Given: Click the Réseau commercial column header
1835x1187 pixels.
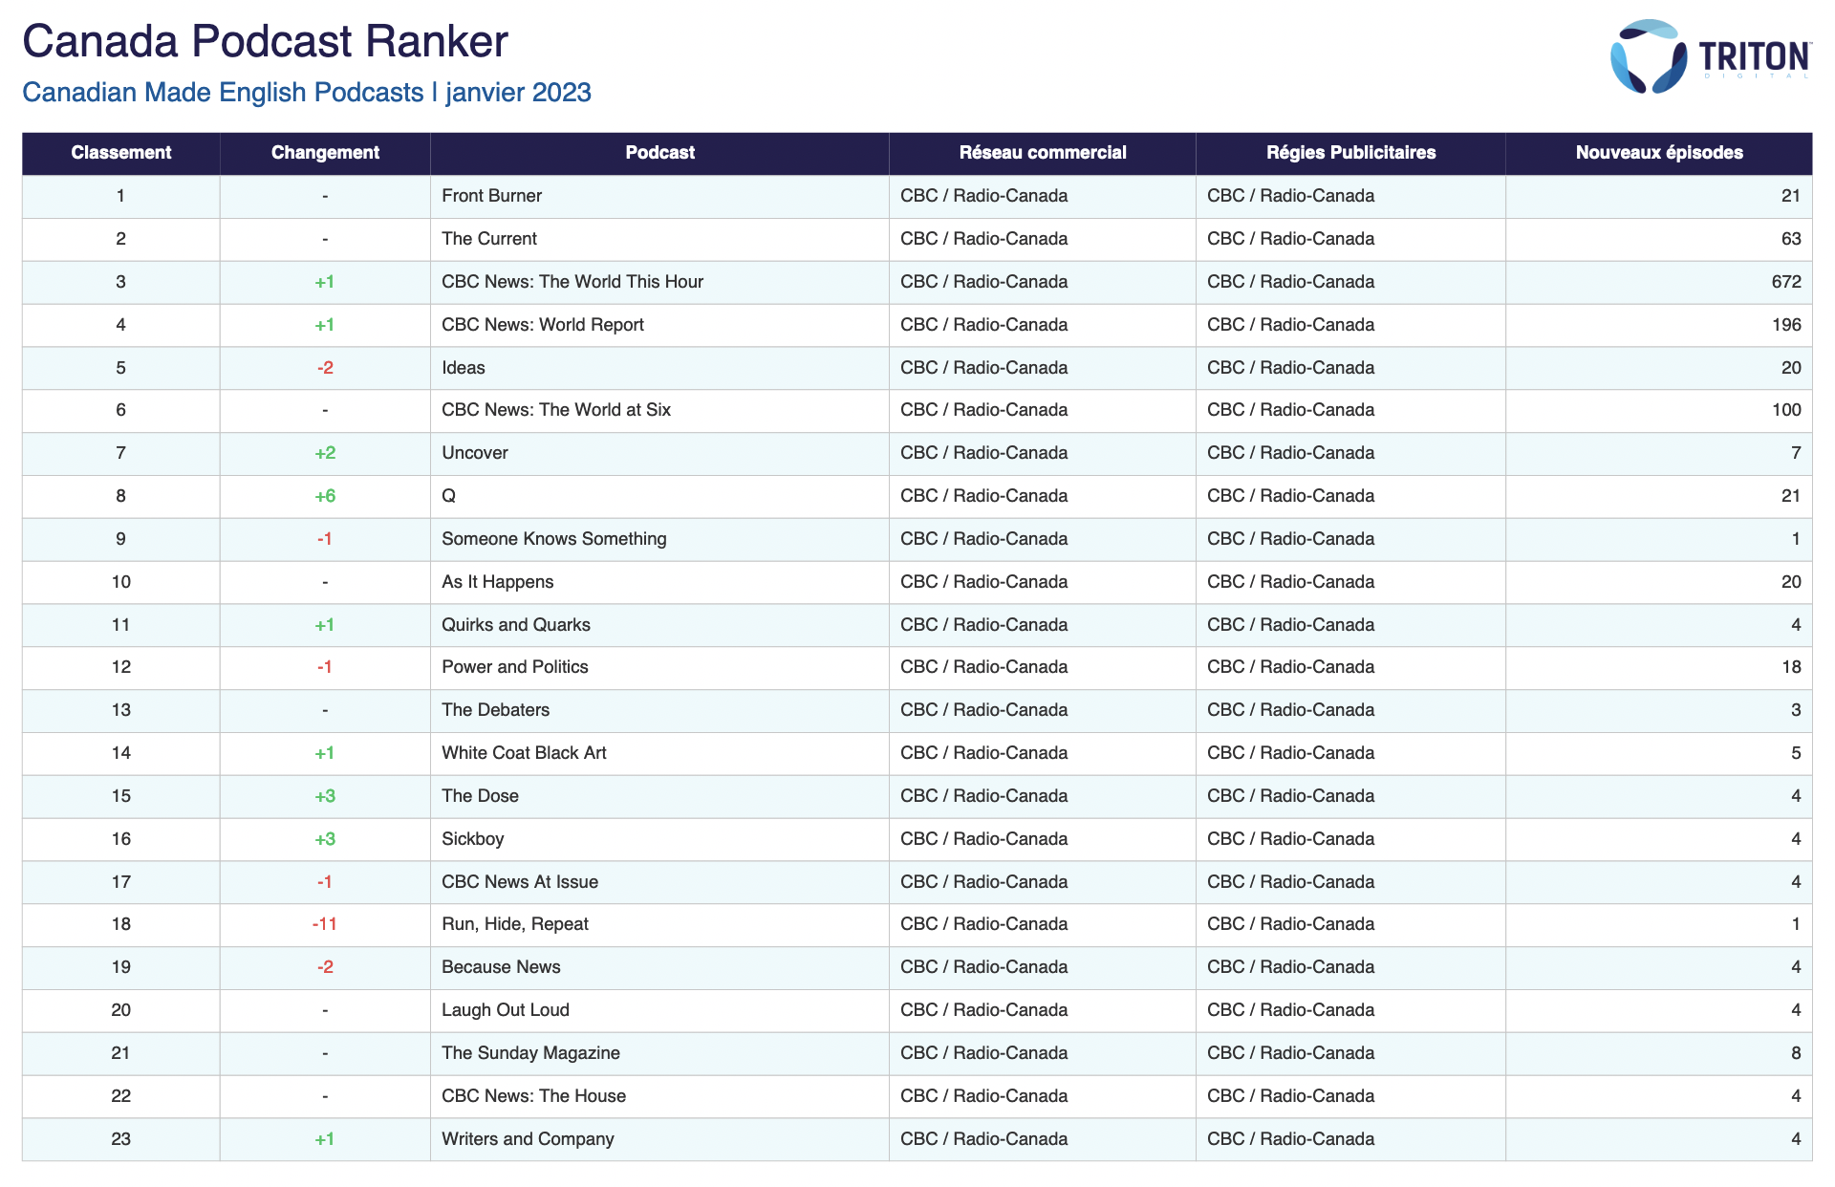Looking at the screenshot, I should click(1042, 153).
